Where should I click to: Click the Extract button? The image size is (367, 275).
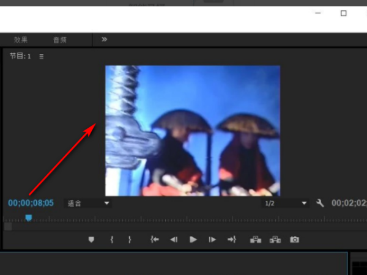coord(275,240)
